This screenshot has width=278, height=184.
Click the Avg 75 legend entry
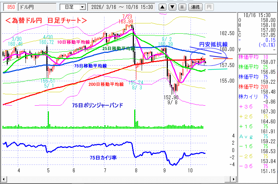[253, 136]
